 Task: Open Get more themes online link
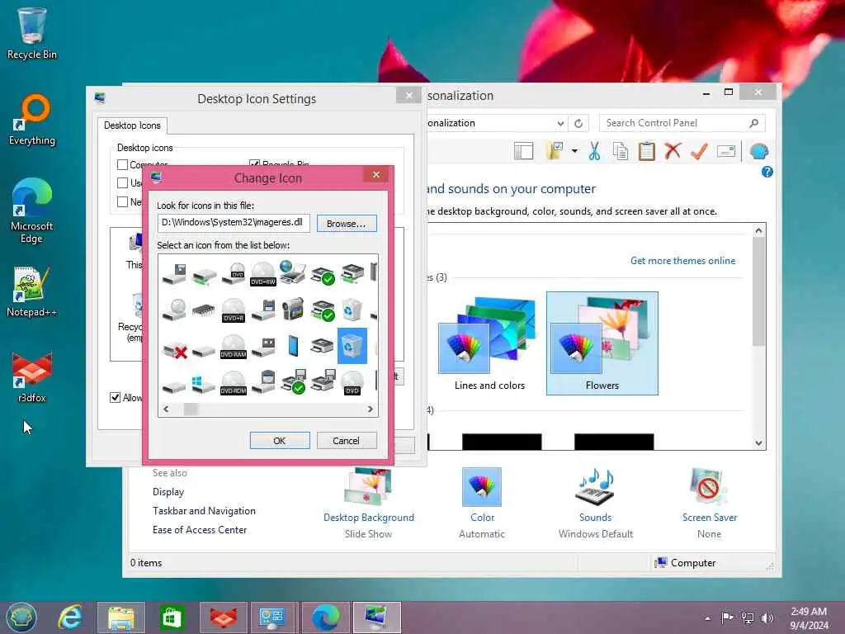(x=682, y=260)
